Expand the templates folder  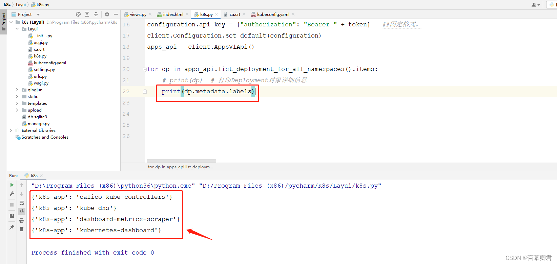[x=17, y=103]
